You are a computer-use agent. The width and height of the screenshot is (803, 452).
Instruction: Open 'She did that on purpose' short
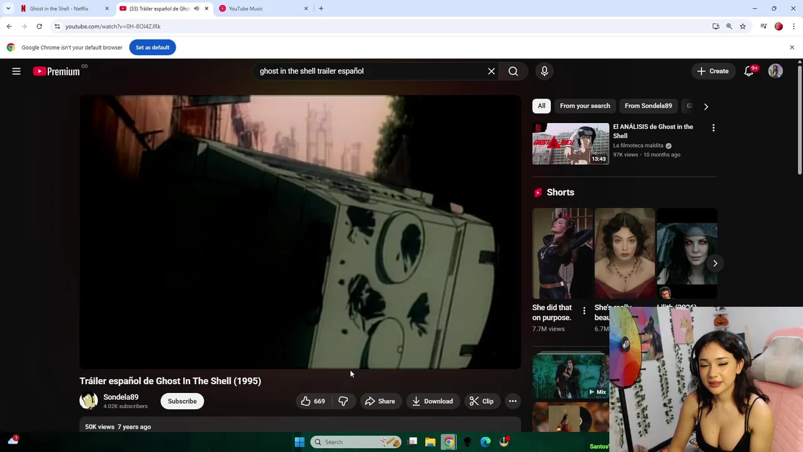click(562, 254)
